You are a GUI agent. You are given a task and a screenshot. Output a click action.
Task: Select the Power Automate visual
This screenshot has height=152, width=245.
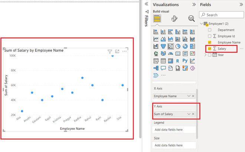156,75
